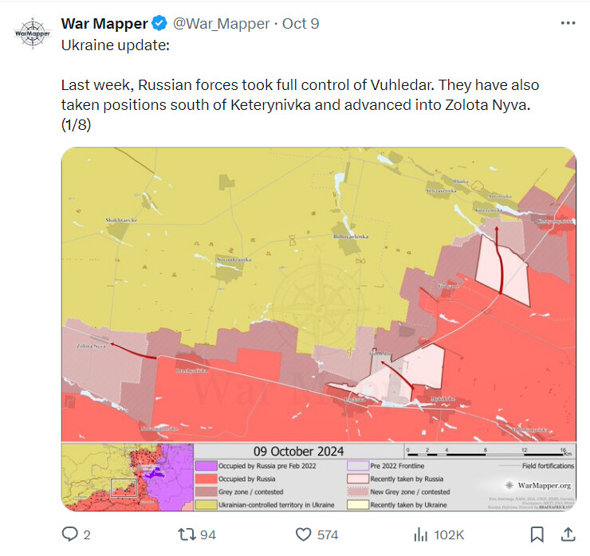590x556 pixels.
Task: Like the tweet via the heart icon
Action: coord(303,534)
